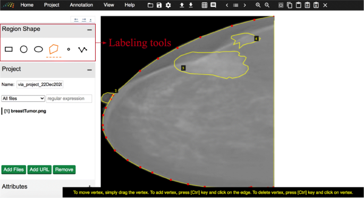Select the point region shape
364x198 pixels.
pos(69,49)
